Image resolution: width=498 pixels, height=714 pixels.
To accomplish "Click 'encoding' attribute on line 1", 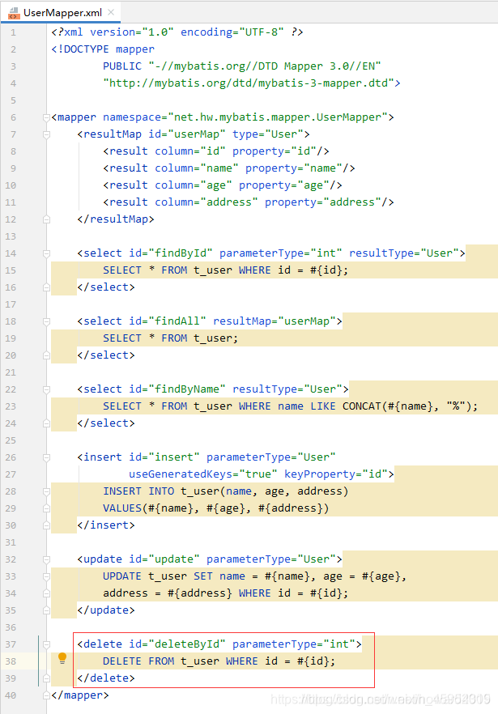I will tap(206, 32).
